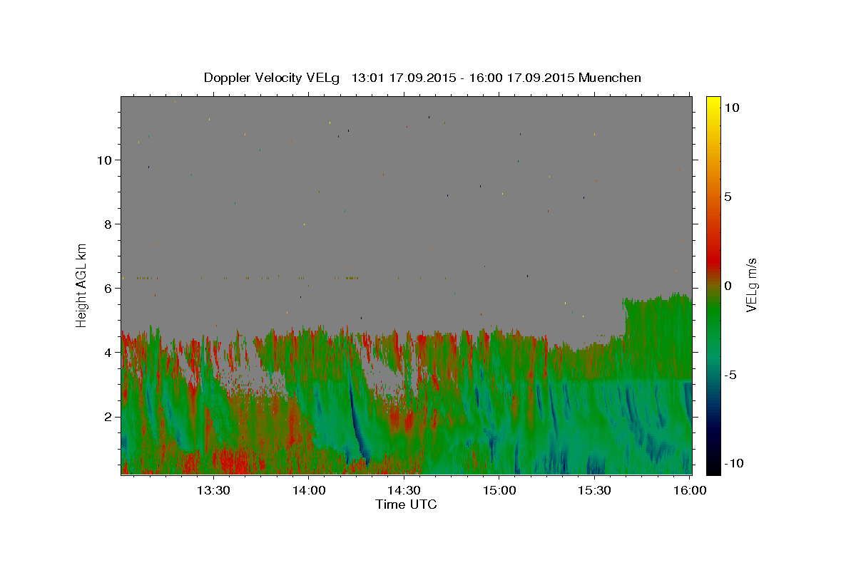The width and height of the screenshot is (856, 570).
Task: Click the 'Time UTC' axis label
Action: click(406, 504)
